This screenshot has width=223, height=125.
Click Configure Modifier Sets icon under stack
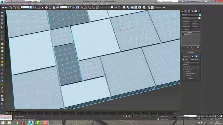pos(198,47)
